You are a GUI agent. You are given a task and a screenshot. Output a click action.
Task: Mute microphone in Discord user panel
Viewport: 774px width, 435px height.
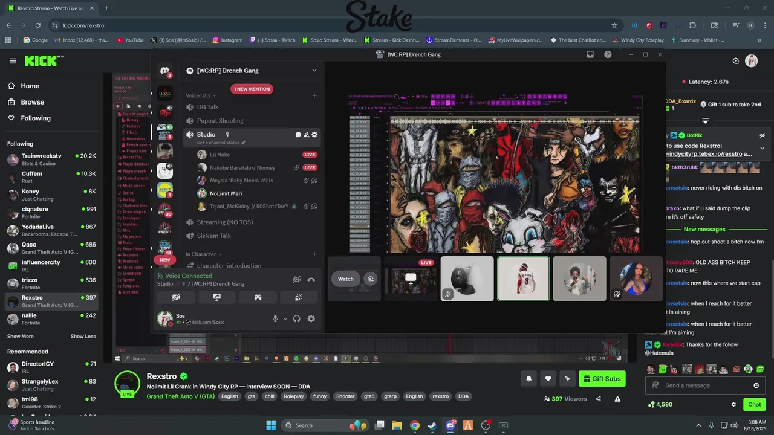point(275,319)
